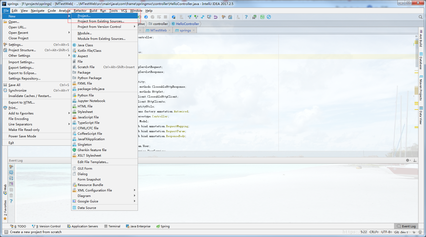426x237 pixels.
Task: Click the Git: dev branch status widget
Action: click(x=401, y=232)
